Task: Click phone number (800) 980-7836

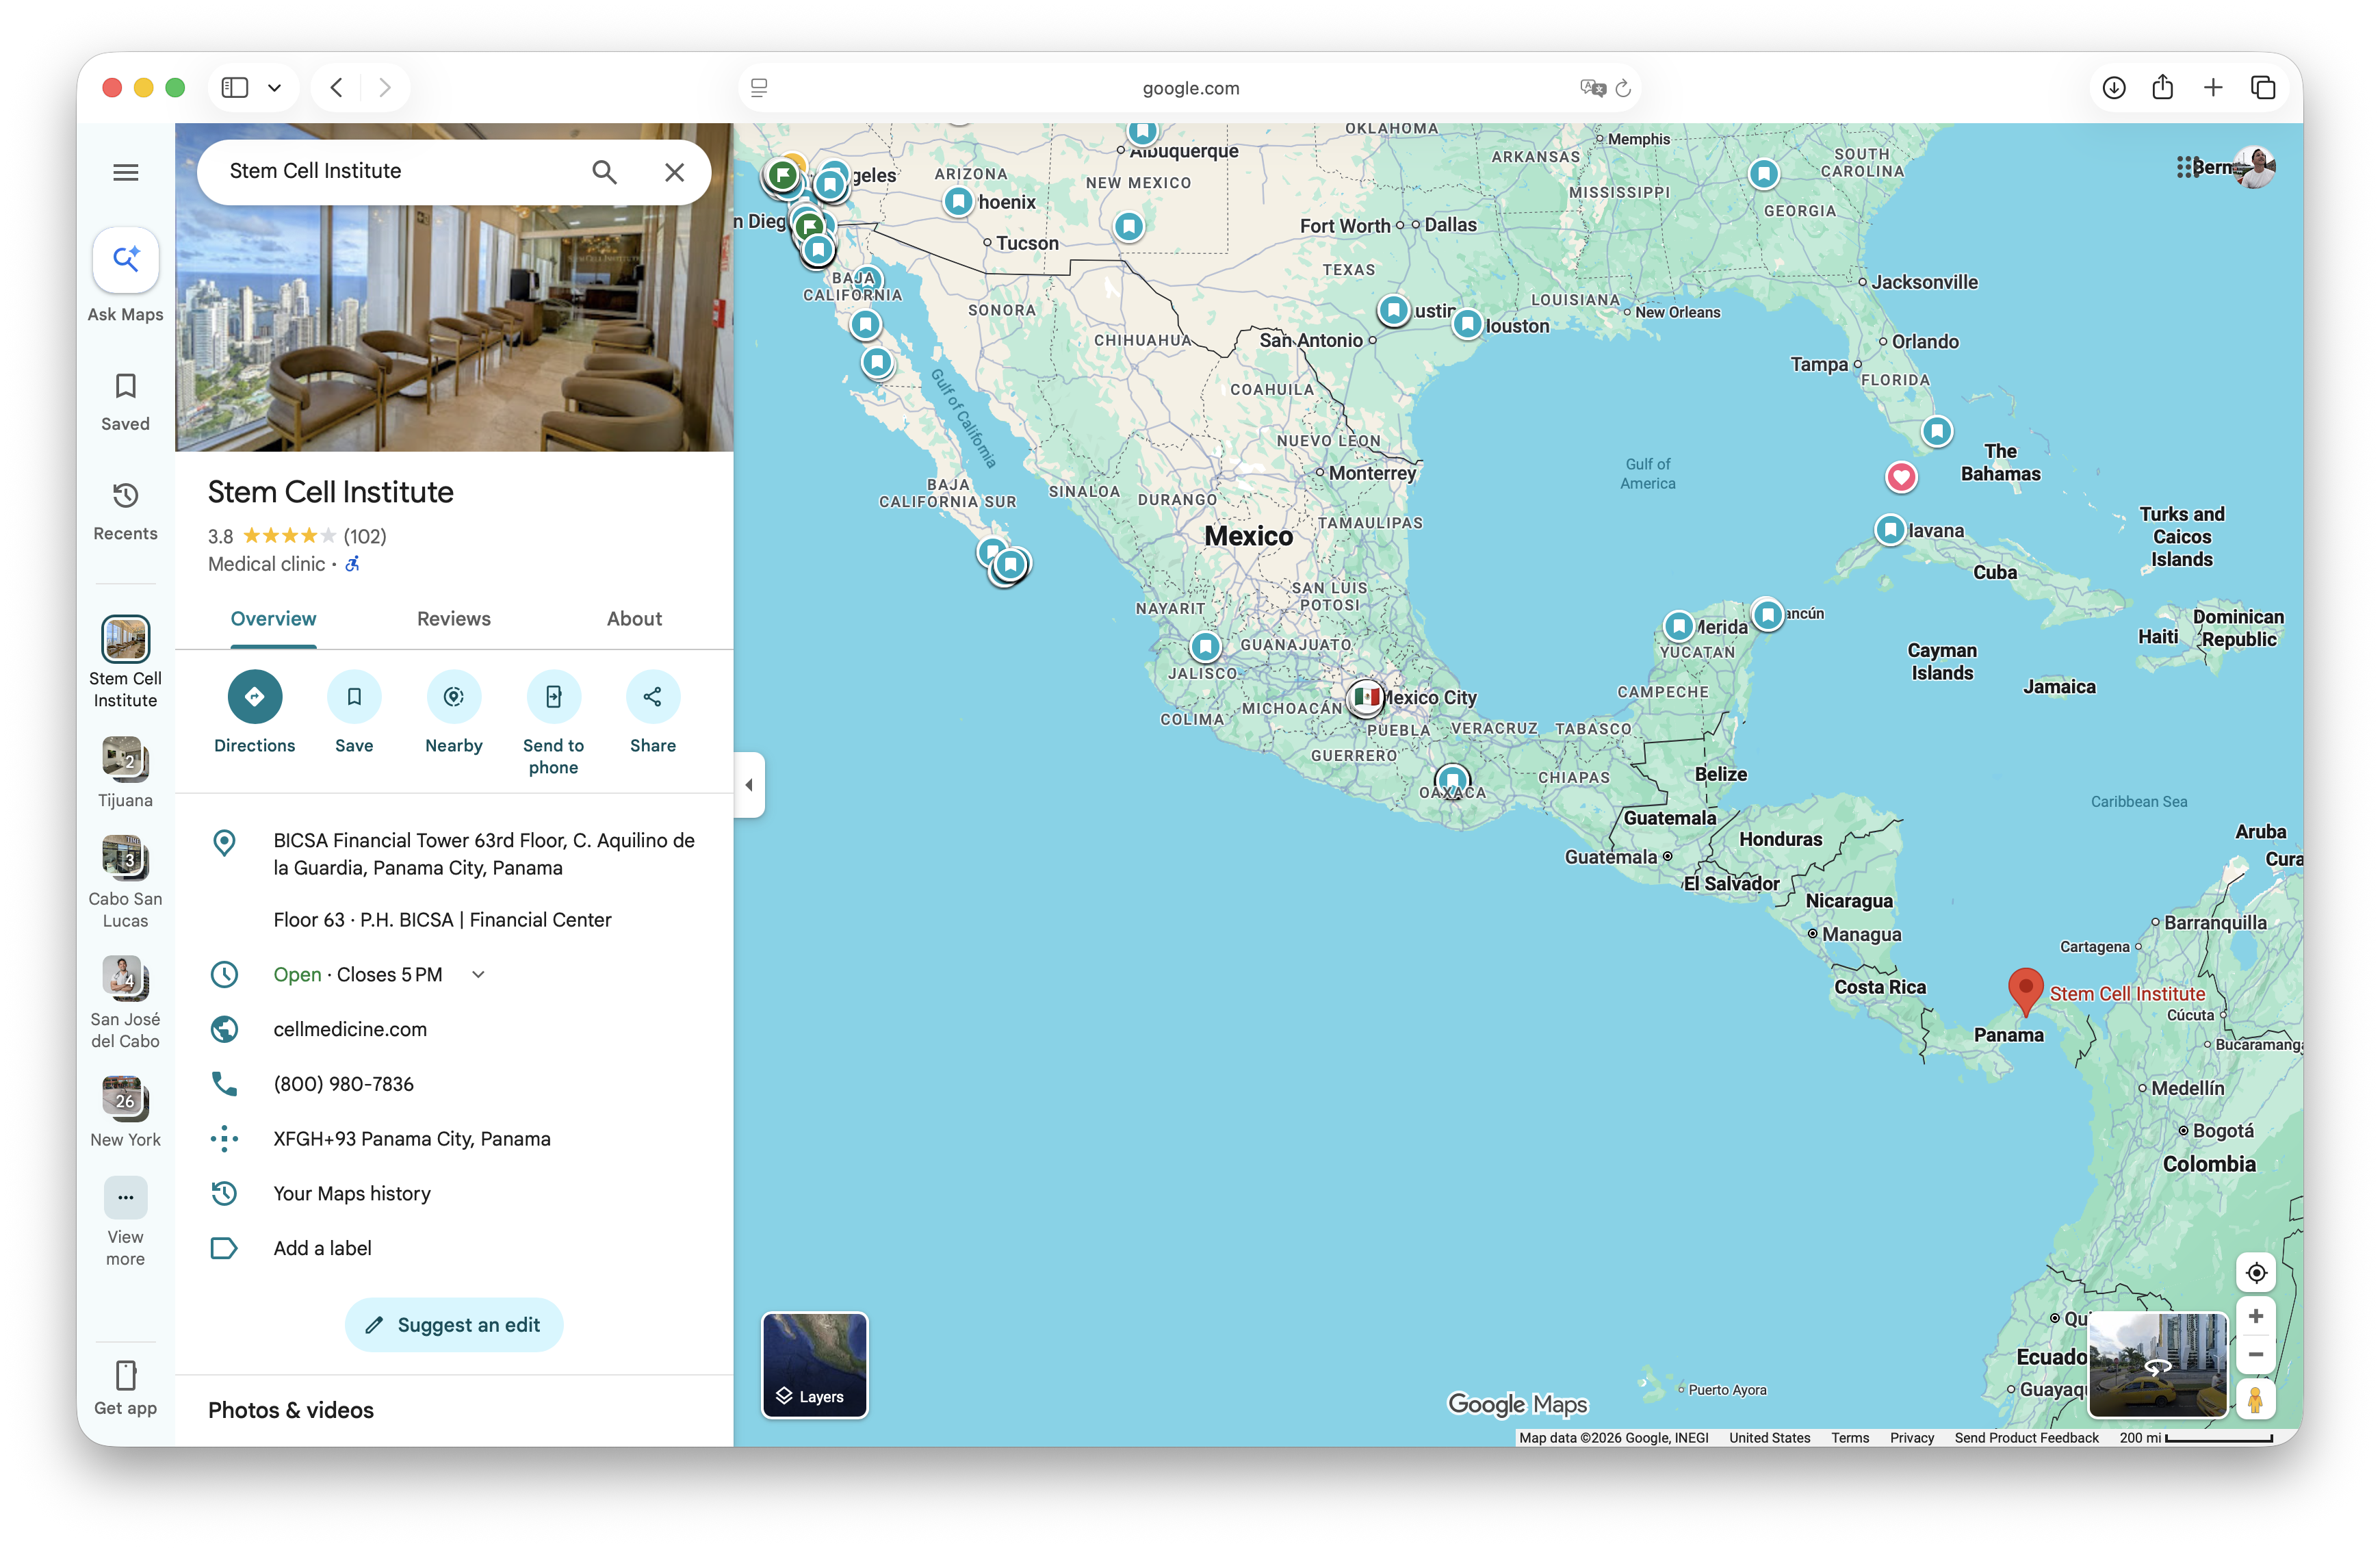Action: (x=343, y=1084)
